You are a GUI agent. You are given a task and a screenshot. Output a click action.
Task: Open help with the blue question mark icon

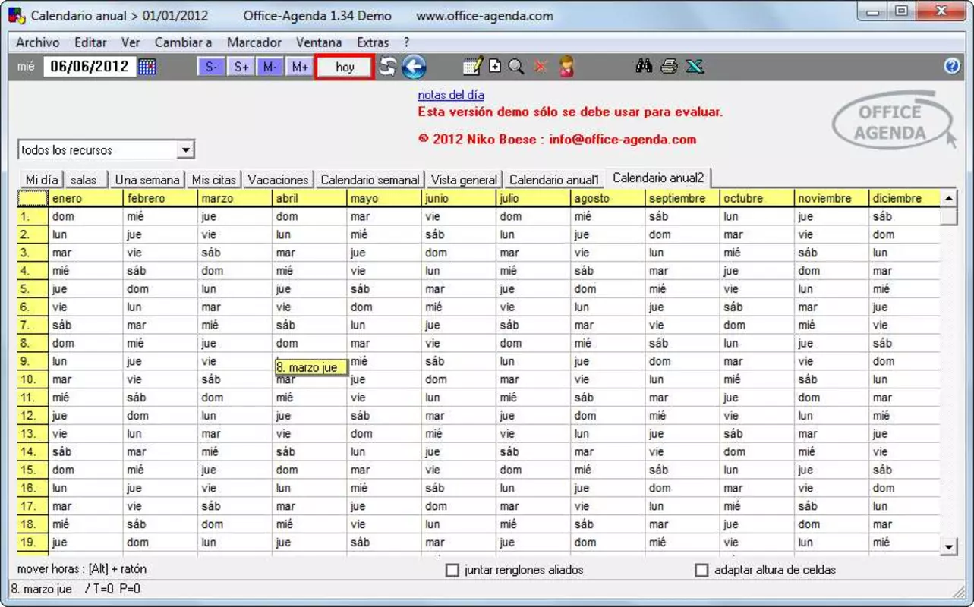952,67
